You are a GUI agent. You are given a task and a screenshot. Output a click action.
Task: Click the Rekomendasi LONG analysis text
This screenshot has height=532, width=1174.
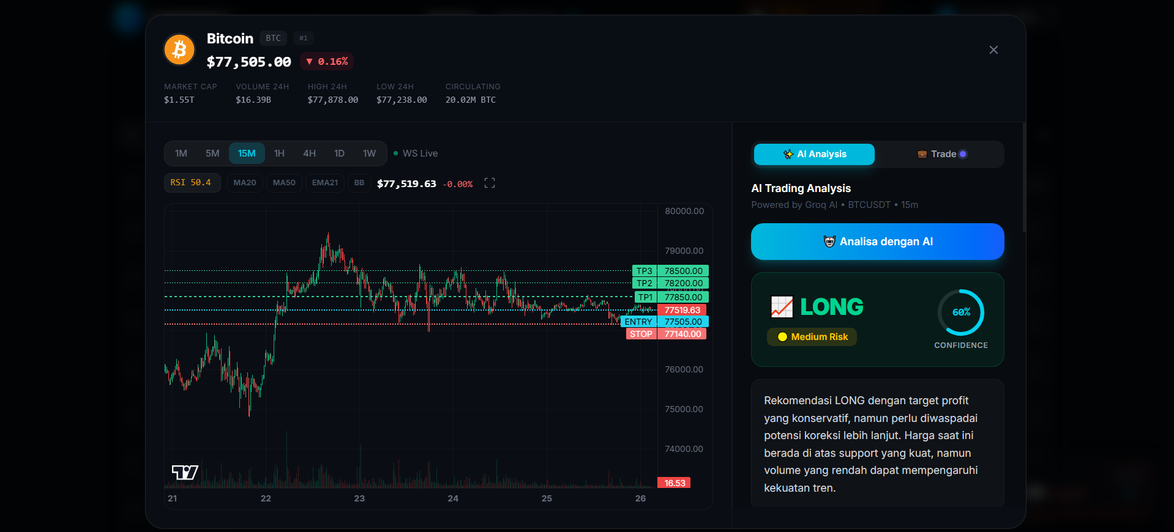click(x=871, y=444)
